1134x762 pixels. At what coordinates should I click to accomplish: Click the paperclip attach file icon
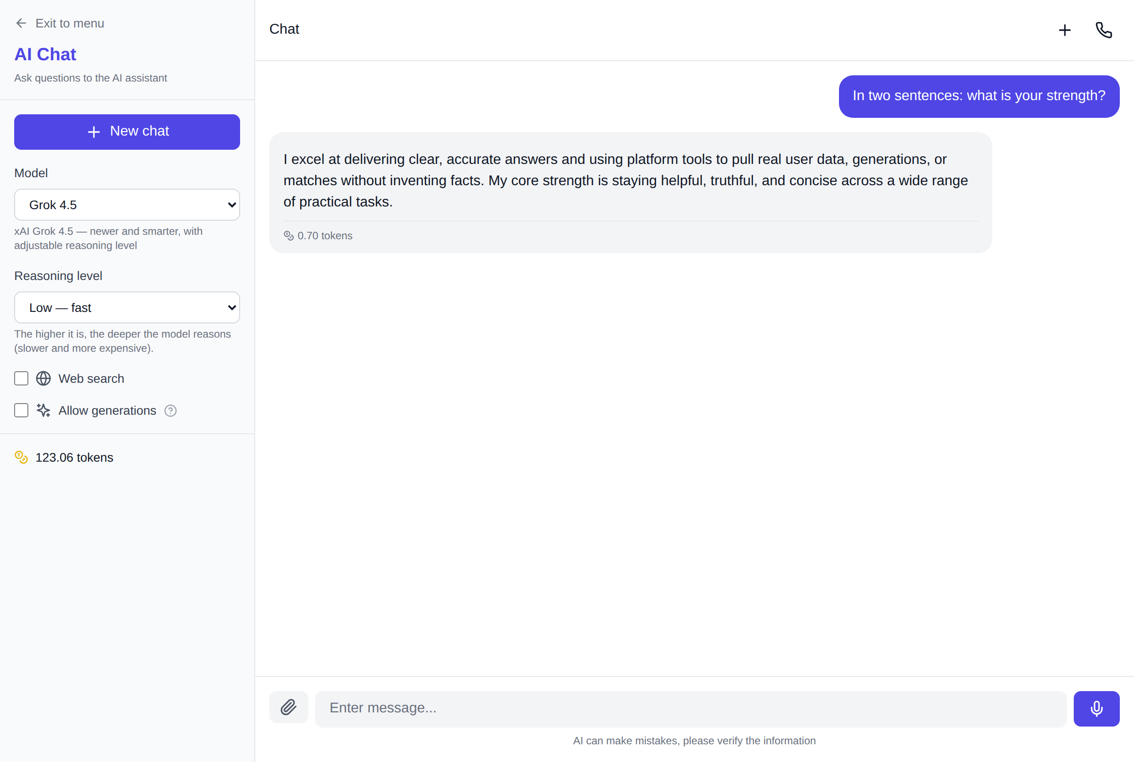tap(289, 707)
